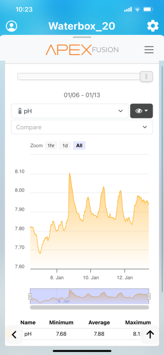Open the Apex Fusion hamburger menu
Image resolution: width=164 pixels, height=355 pixels.
pos(149,50)
